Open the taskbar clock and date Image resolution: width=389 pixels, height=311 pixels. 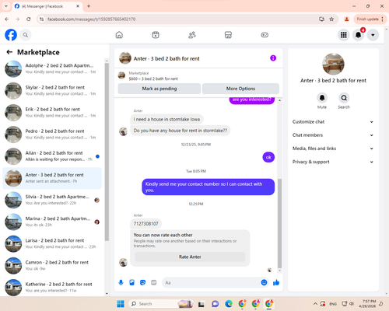pyautogui.click(x=368, y=304)
